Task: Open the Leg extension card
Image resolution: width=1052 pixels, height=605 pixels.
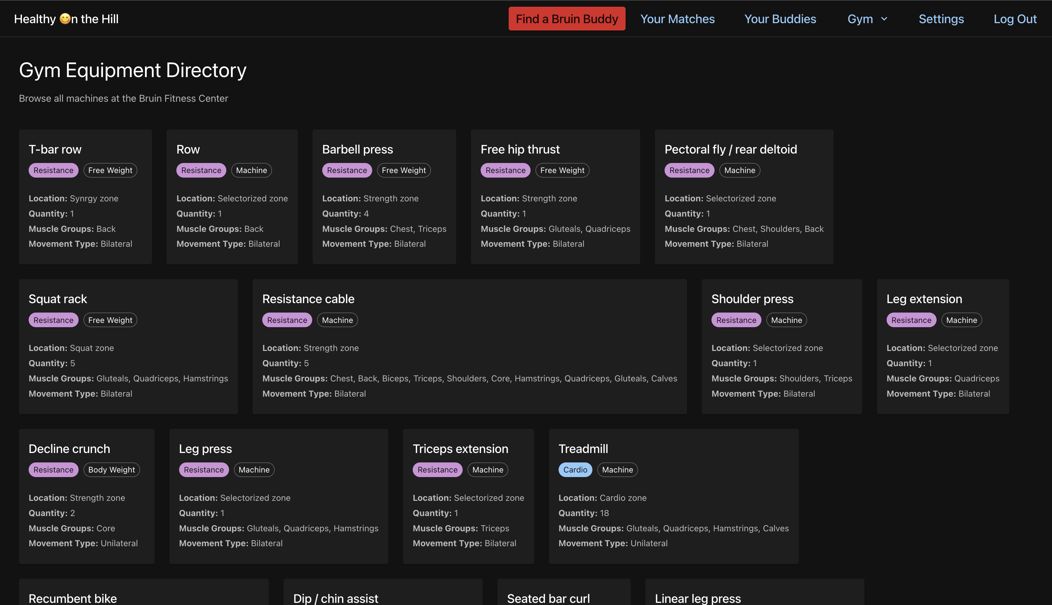Action: (924, 299)
